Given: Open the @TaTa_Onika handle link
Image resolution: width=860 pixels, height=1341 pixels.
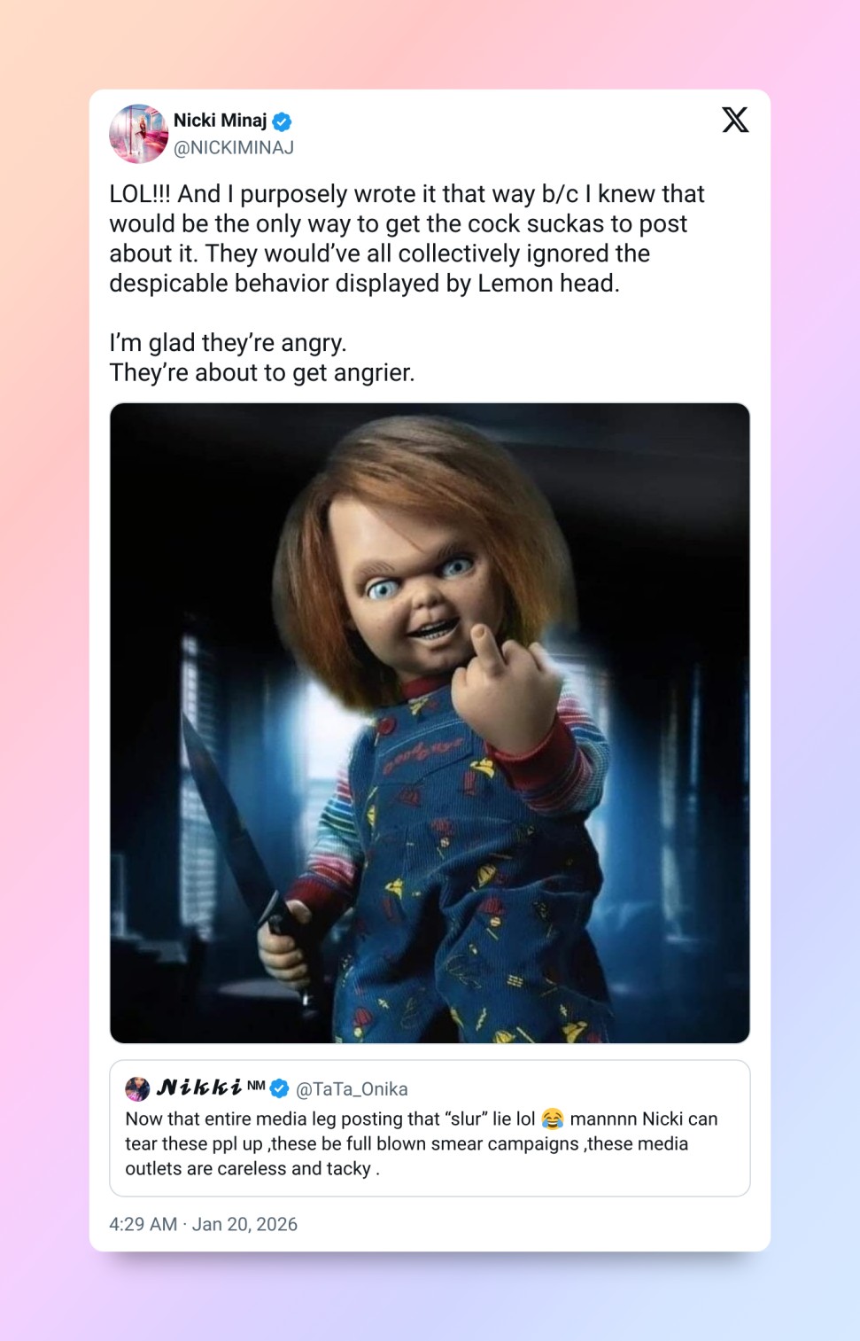Looking at the screenshot, I should [352, 1089].
